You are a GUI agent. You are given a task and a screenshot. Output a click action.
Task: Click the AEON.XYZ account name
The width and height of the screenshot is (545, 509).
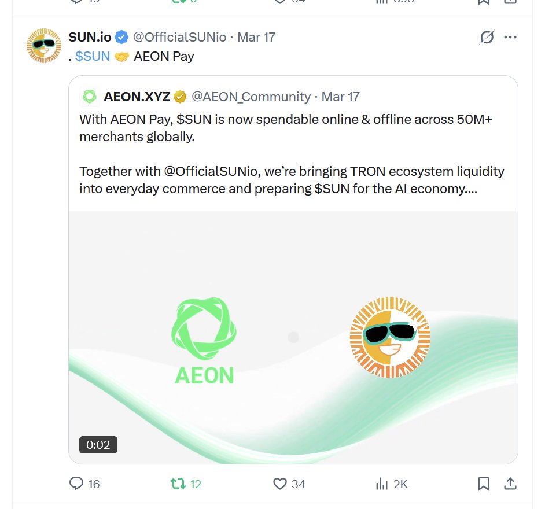[x=137, y=97]
